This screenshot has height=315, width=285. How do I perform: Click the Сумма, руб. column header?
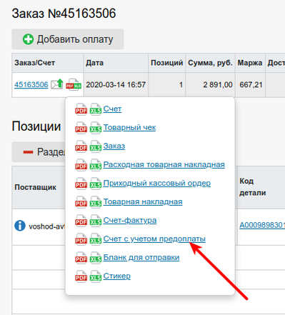[x=210, y=63]
